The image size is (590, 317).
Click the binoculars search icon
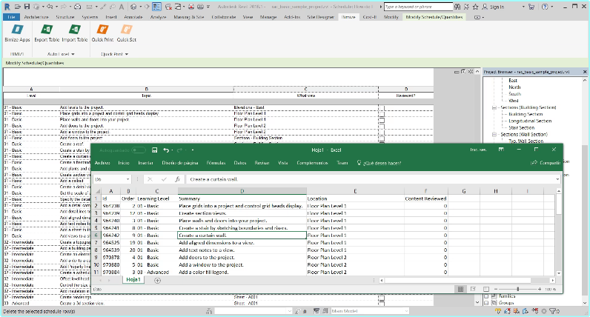(x=457, y=7)
